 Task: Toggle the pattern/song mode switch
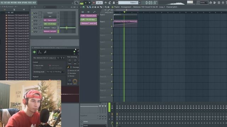(82, 3)
